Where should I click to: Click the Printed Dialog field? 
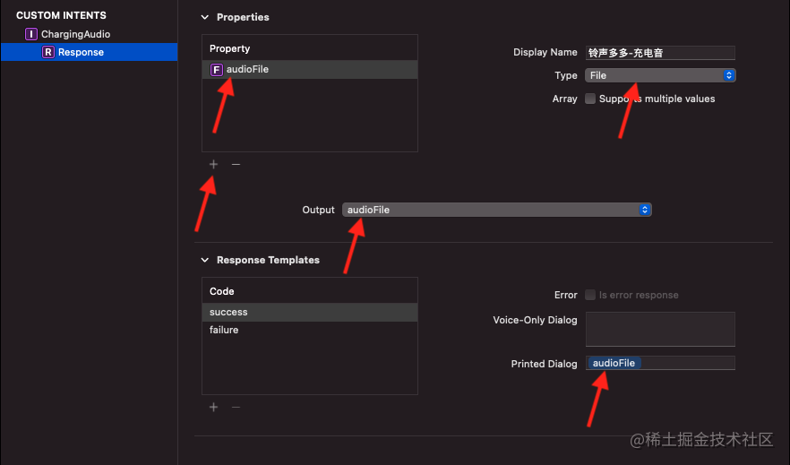pos(660,363)
